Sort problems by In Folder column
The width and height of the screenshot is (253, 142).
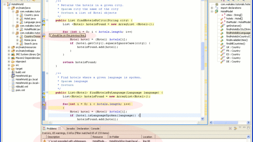(x=125, y=137)
